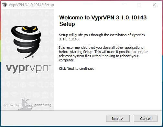Click the version number '3.1.0.10143.' in body text
The height and width of the screenshot is (127, 163).
tap(69, 39)
